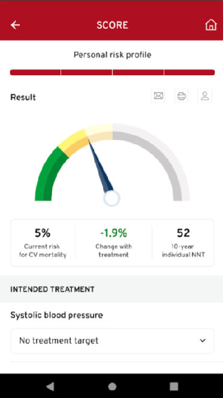
Task: Tap the Android recent apps square
Action: pos(174,386)
